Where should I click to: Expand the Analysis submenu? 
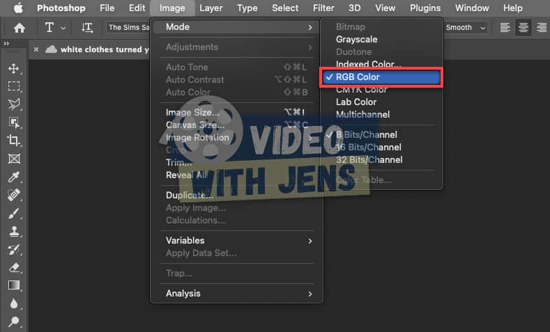click(x=236, y=294)
